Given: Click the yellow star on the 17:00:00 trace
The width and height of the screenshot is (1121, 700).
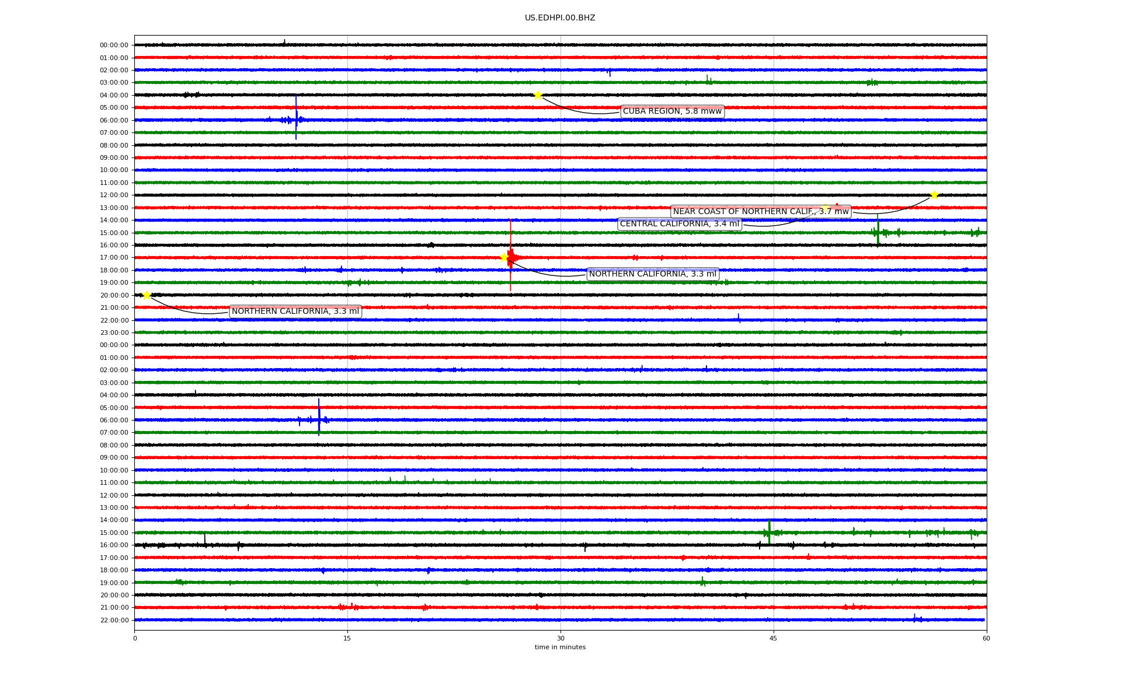Looking at the screenshot, I should point(504,257).
